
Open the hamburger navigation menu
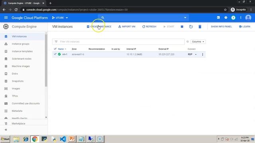coord(6,17)
